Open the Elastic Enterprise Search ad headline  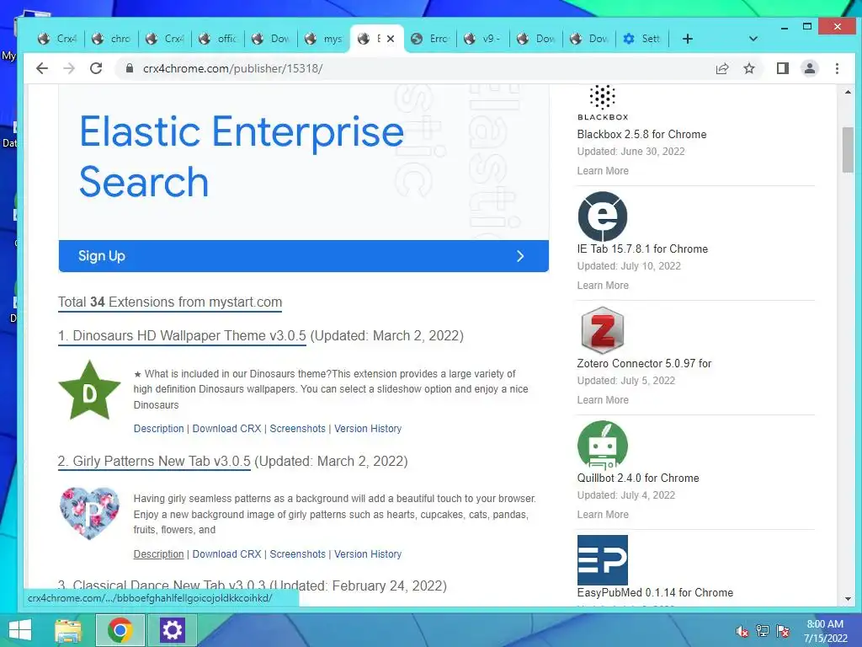coord(242,156)
